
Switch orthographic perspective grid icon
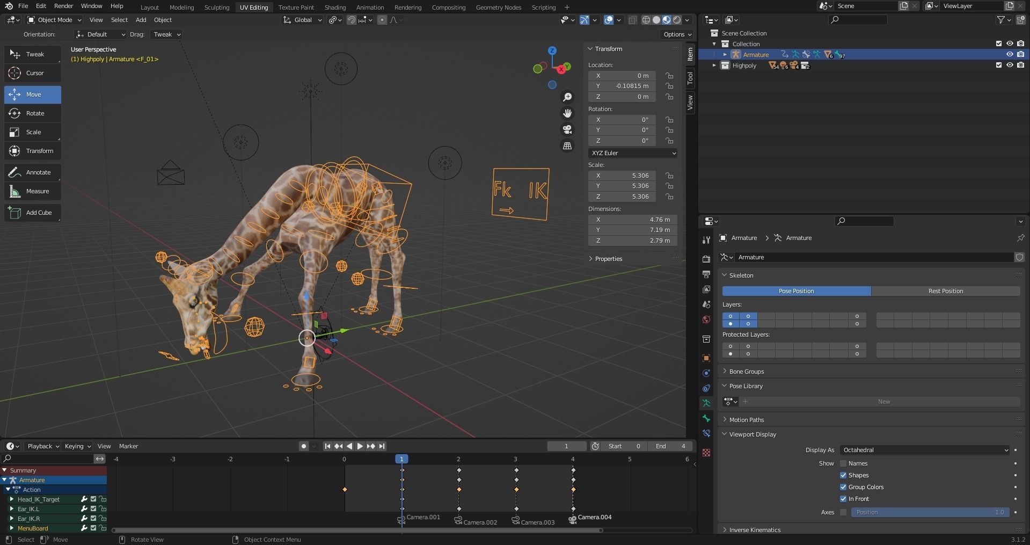[x=567, y=146]
